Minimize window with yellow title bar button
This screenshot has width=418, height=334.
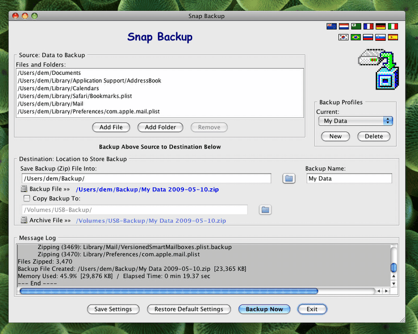tap(25, 16)
